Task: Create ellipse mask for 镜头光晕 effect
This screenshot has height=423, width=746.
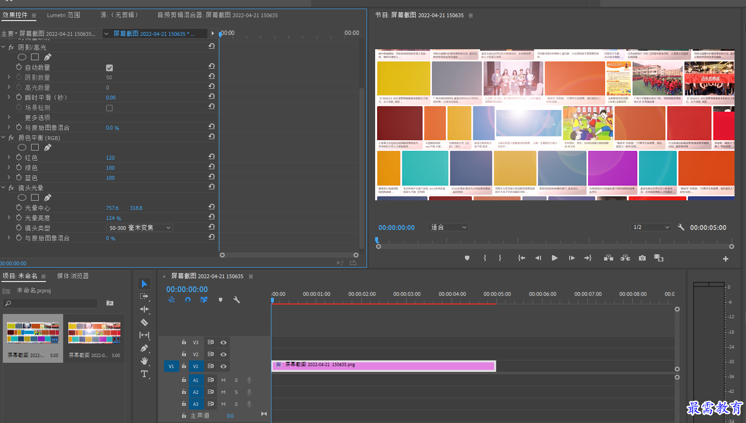Action: pos(22,197)
